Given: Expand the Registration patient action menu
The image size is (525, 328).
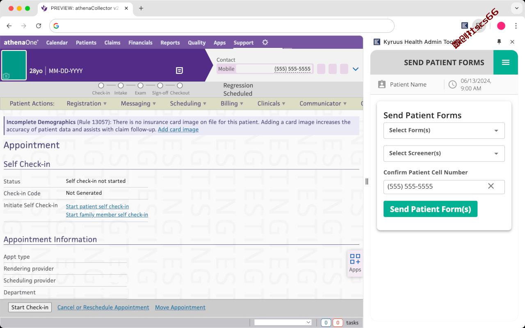Looking at the screenshot, I should click(x=87, y=104).
